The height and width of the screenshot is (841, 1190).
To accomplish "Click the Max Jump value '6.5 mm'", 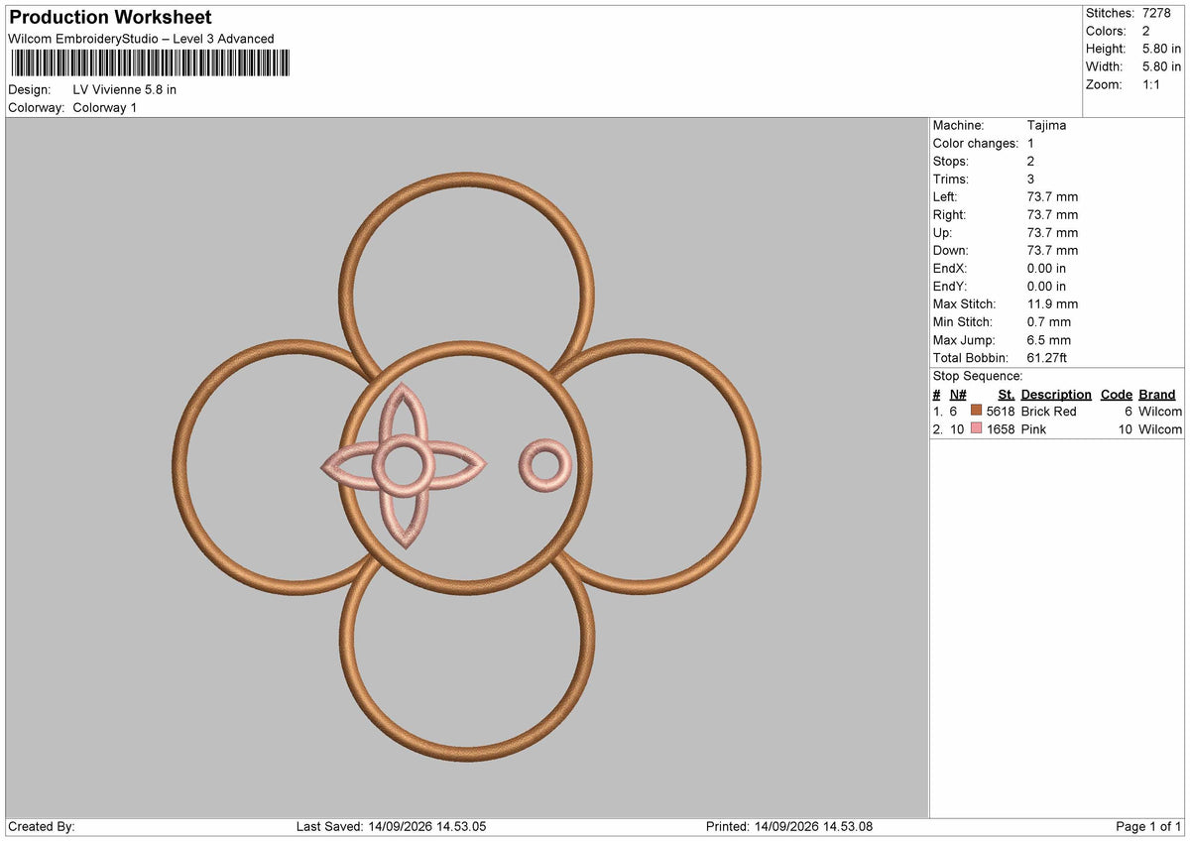I will [x=1049, y=339].
